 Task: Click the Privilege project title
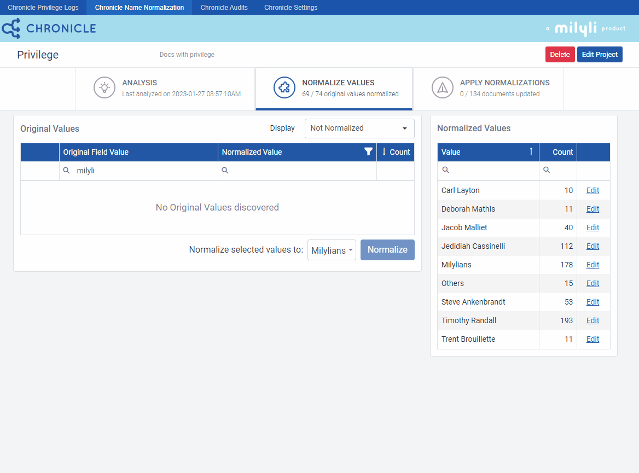[x=38, y=55]
